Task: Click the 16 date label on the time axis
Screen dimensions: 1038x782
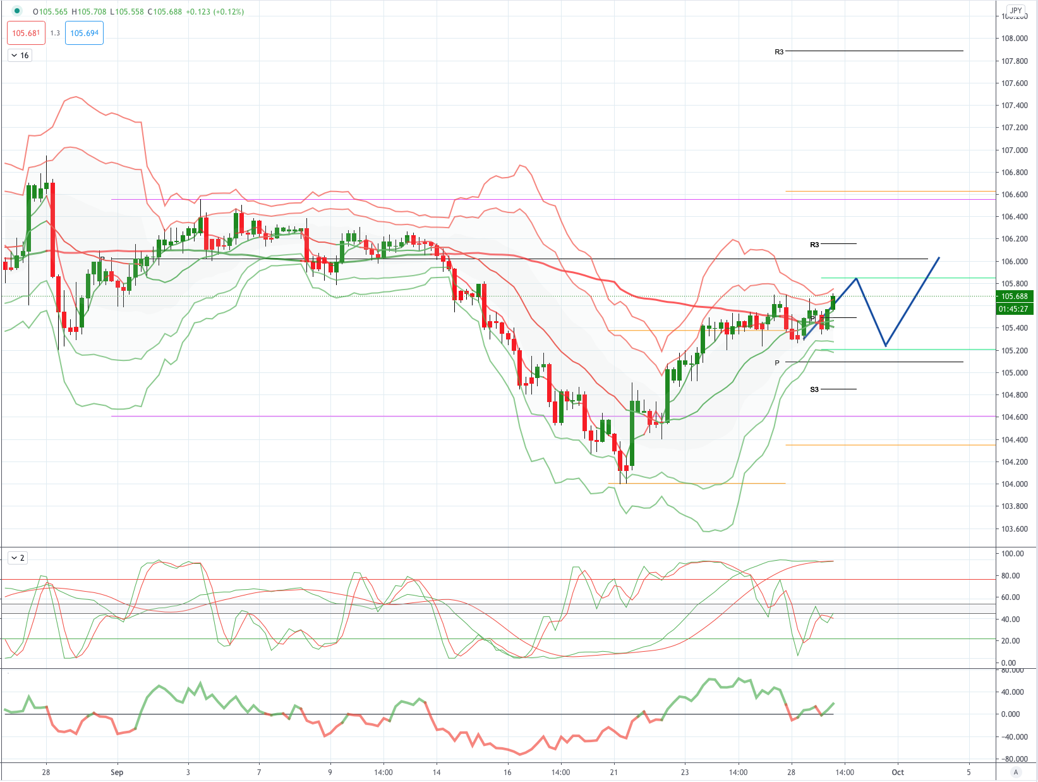Action: [507, 773]
